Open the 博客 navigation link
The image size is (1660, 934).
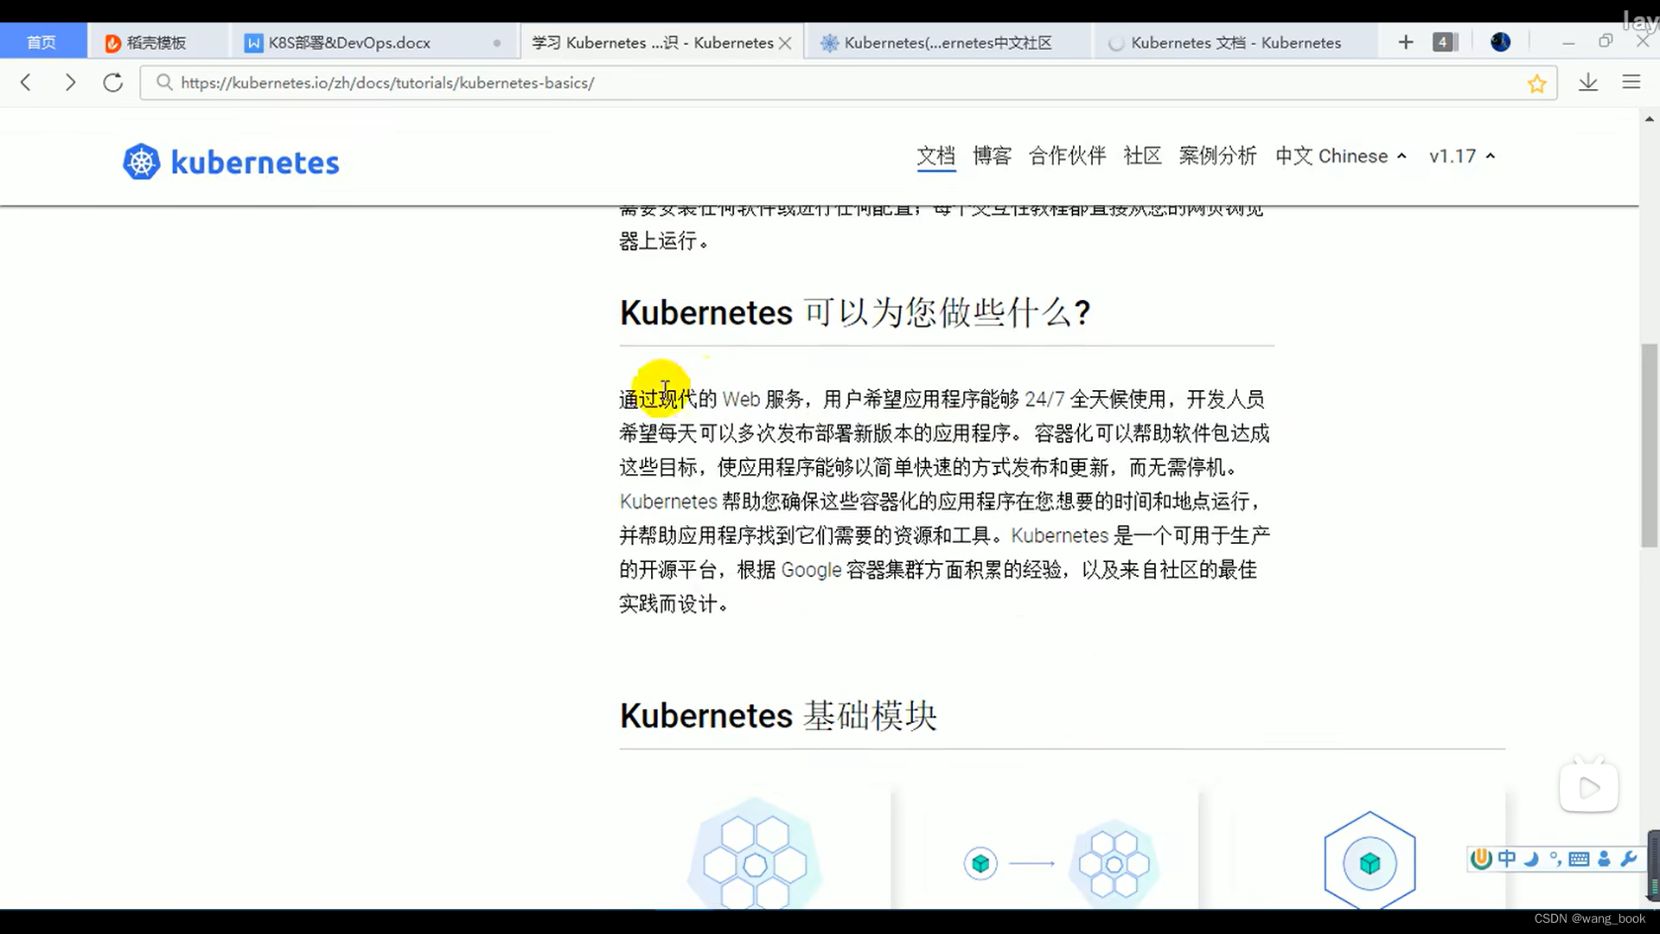992,156
